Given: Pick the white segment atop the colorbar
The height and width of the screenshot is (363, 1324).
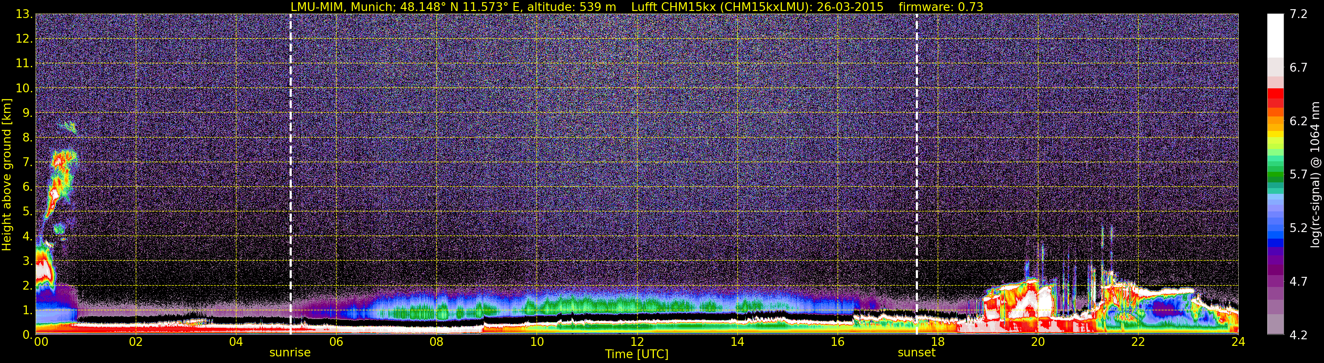Looking at the screenshot, I should point(1275,35).
